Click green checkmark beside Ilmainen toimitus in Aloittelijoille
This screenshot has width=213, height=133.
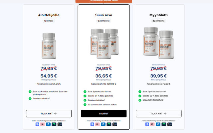coord(30,98)
